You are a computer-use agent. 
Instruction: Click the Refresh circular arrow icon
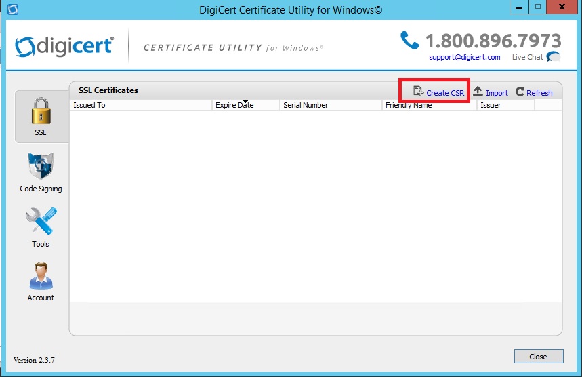(x=520, y=92)
